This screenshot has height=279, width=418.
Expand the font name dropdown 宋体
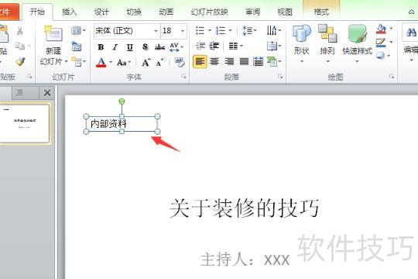pos(156,31)
